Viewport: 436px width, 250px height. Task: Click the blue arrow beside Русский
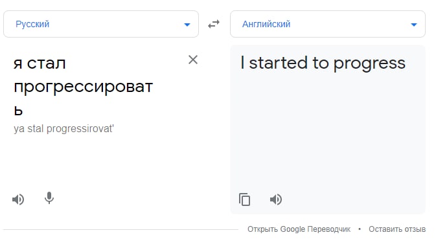pyautogui.click(x=187, y=25)
